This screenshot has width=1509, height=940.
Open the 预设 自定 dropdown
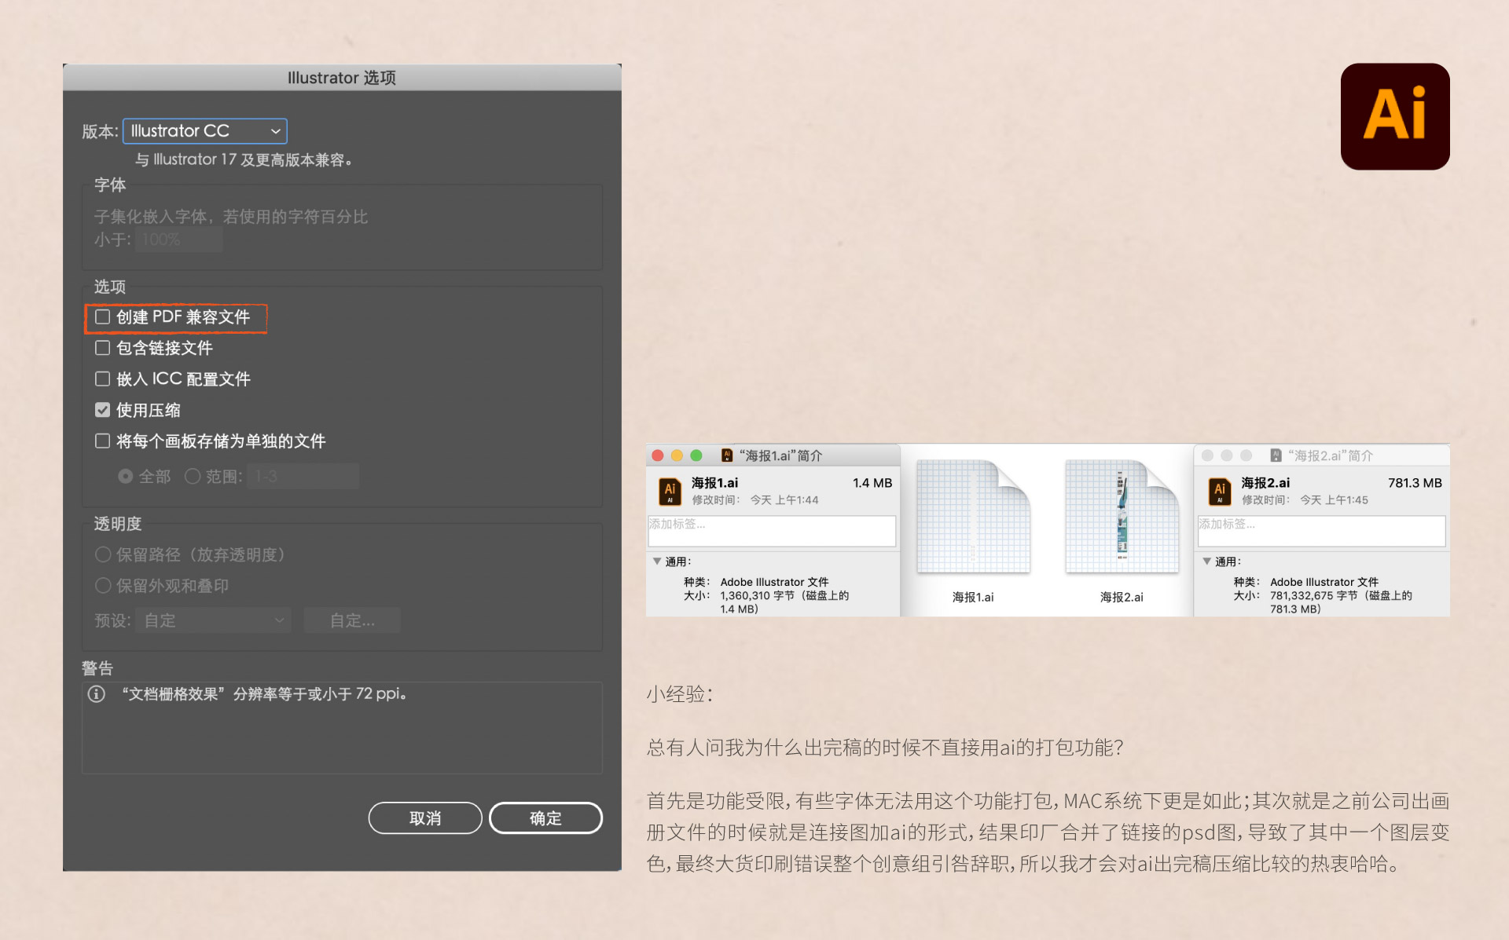point(213,620)
